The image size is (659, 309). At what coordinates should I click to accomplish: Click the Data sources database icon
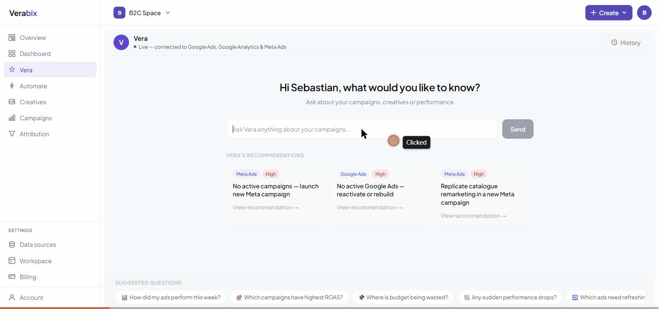click(12, 245)
